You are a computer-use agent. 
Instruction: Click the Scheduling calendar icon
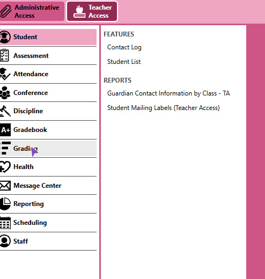5,223
